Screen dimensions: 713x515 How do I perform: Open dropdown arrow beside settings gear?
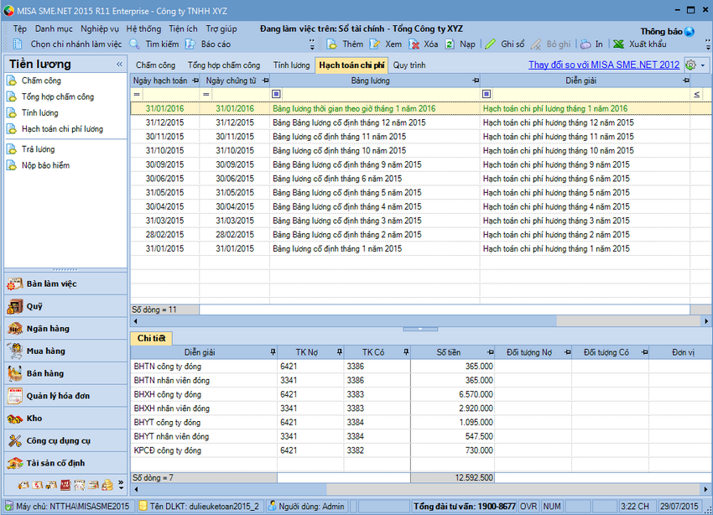pyautogui.click(x=703, y=65)
